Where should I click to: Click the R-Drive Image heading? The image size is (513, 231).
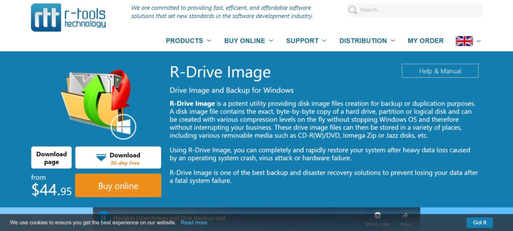pyautogui.click(x=220, y=72)
